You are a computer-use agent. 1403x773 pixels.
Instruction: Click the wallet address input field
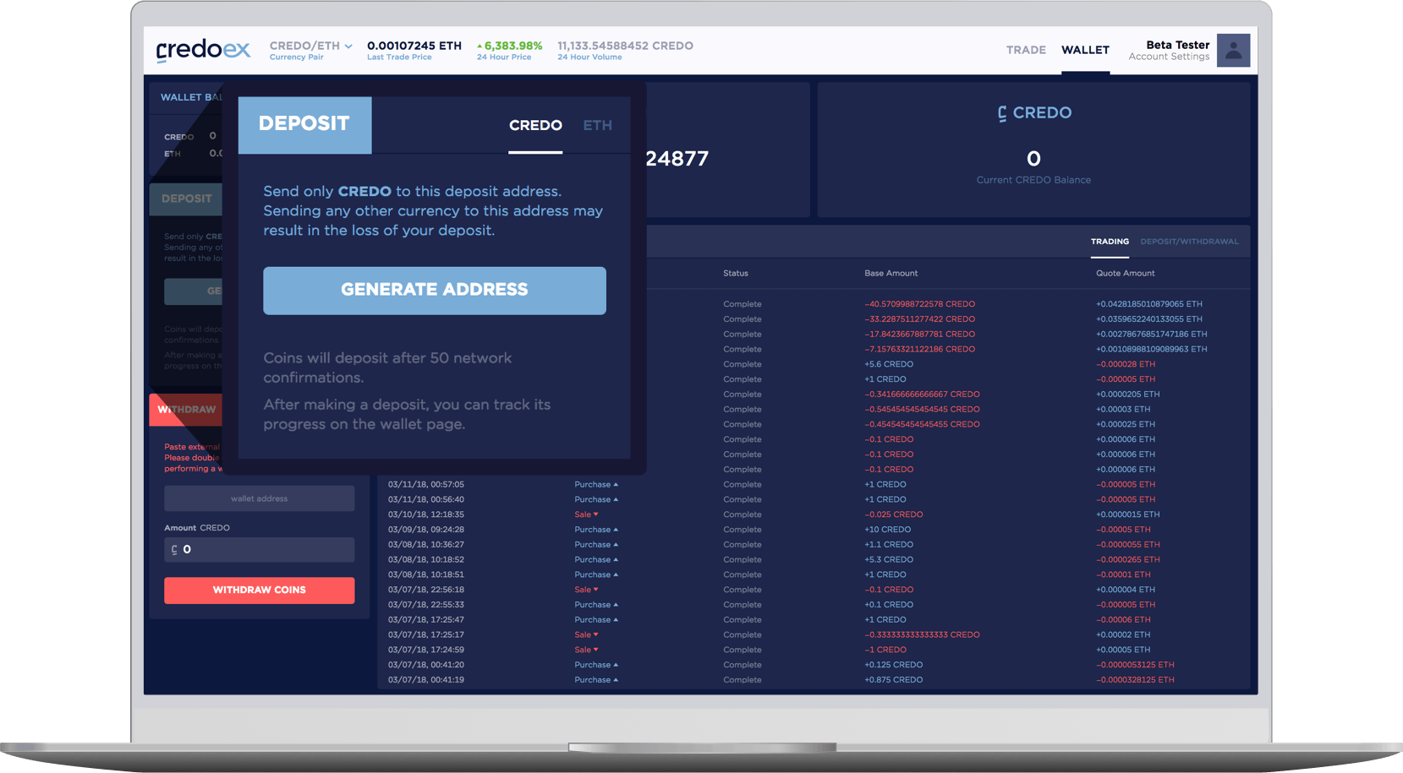(x=260, y=498)
